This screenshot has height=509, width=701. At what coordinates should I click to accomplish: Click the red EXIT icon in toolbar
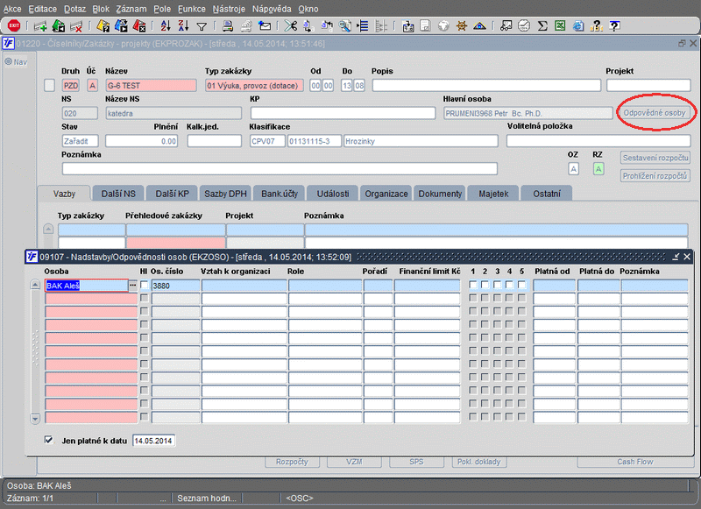tap(13, 26)
